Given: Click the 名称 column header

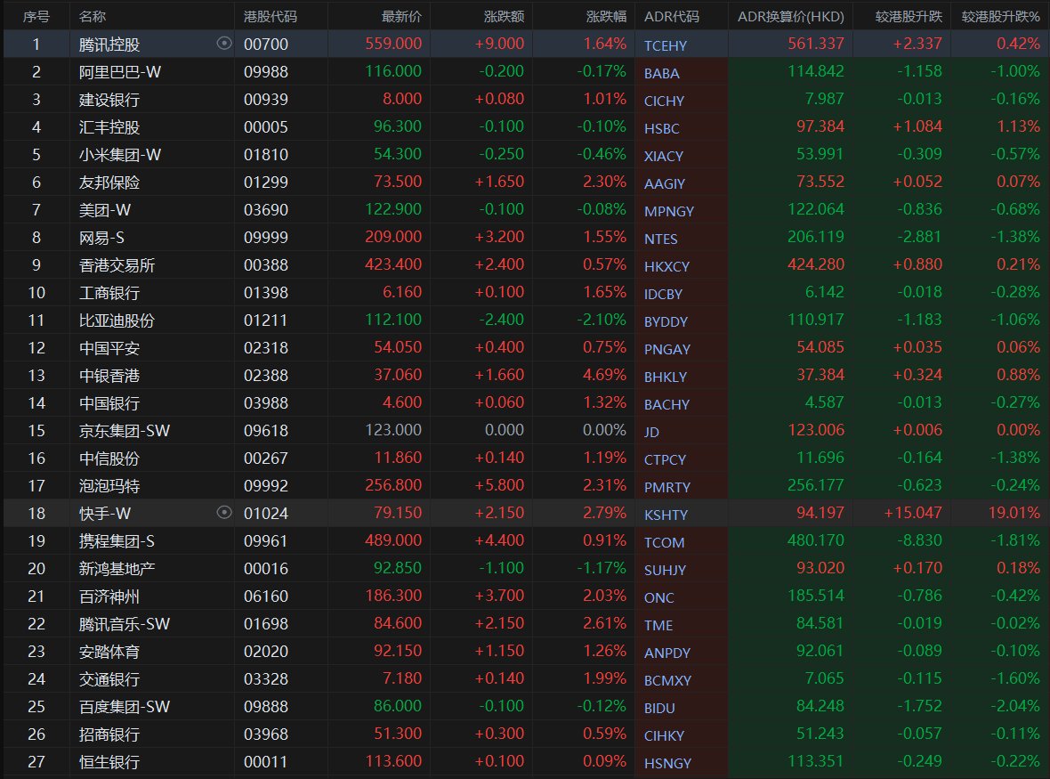Looking at the screenshot, I should tap(92, 16).
